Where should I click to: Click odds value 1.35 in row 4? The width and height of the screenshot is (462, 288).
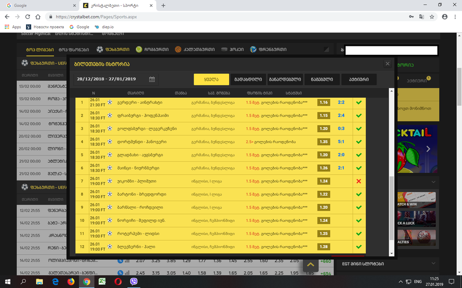pos(323,142)
